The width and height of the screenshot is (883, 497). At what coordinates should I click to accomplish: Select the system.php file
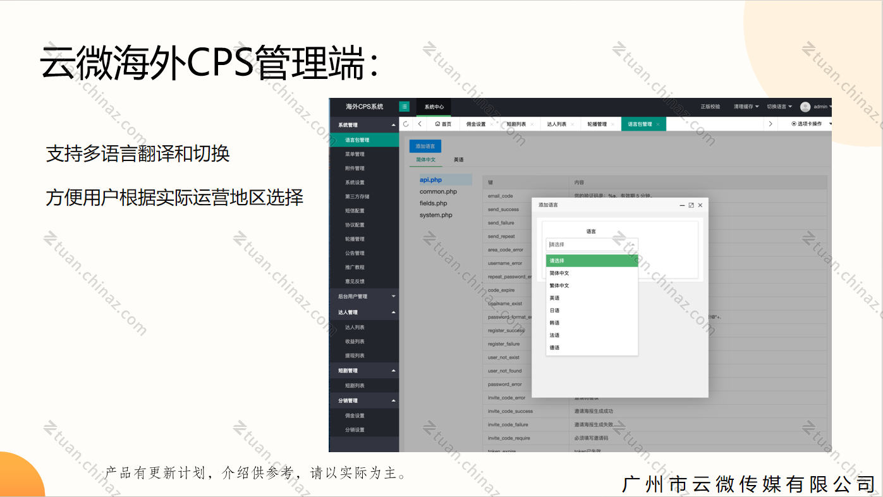(436, 215)
